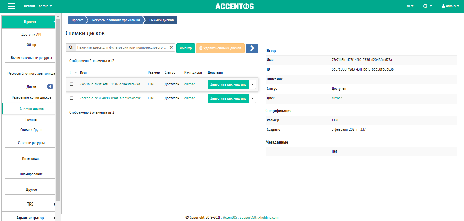This screenshot has height=221, width=464.
Task: Select Группы in the sidebar
Action: 31,119
